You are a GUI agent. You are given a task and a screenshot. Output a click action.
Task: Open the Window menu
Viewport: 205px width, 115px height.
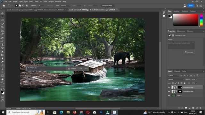pyautogui.click(x=58, y=2)
